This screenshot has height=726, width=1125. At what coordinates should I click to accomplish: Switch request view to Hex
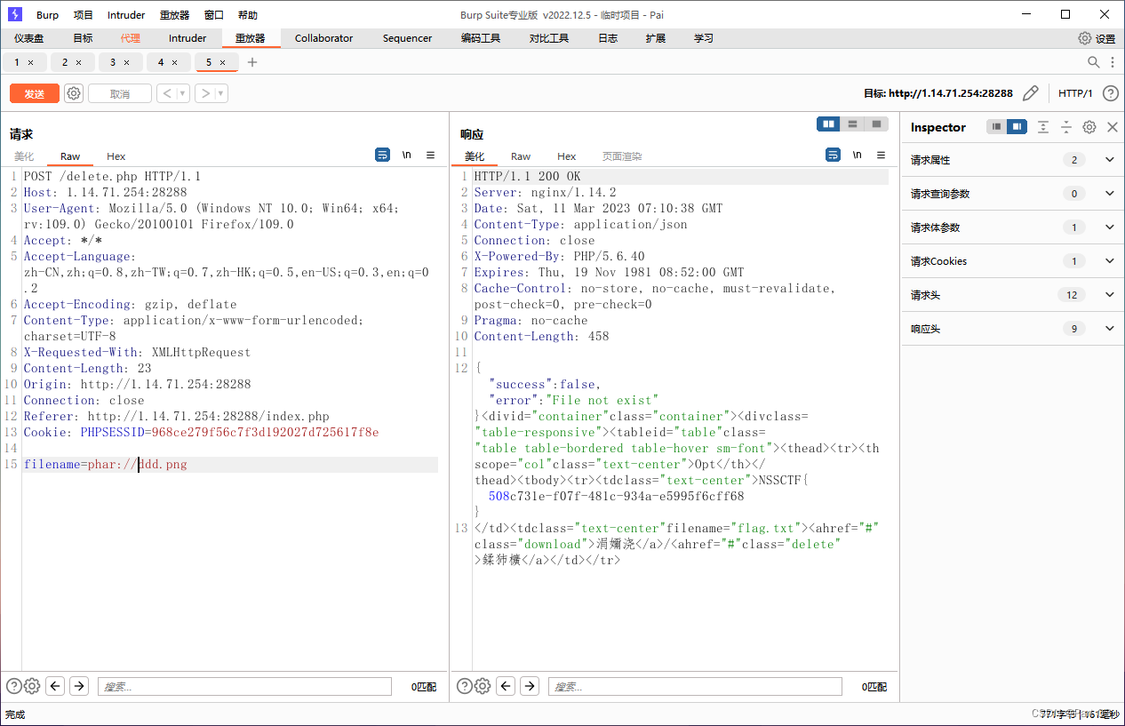coord(116,156)
